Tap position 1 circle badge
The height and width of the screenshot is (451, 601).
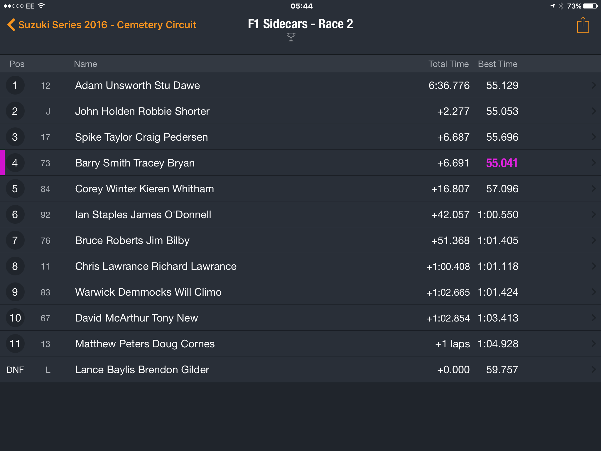[x=15, y=85]
